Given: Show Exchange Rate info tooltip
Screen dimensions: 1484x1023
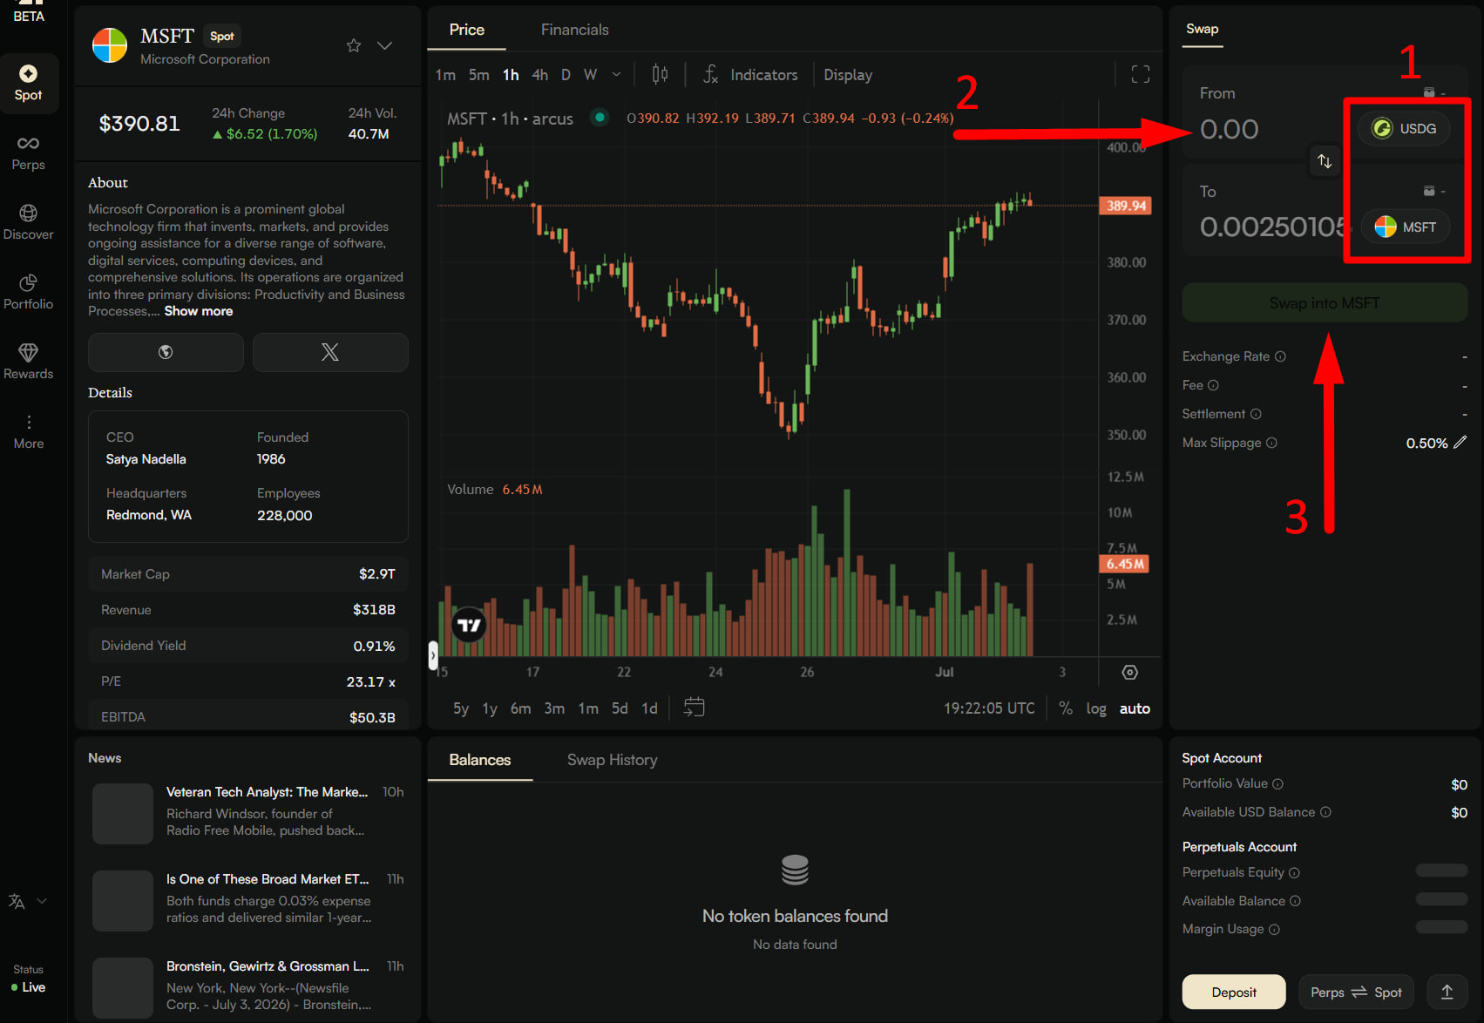Looking at the screenshot, I should 1280,356.
